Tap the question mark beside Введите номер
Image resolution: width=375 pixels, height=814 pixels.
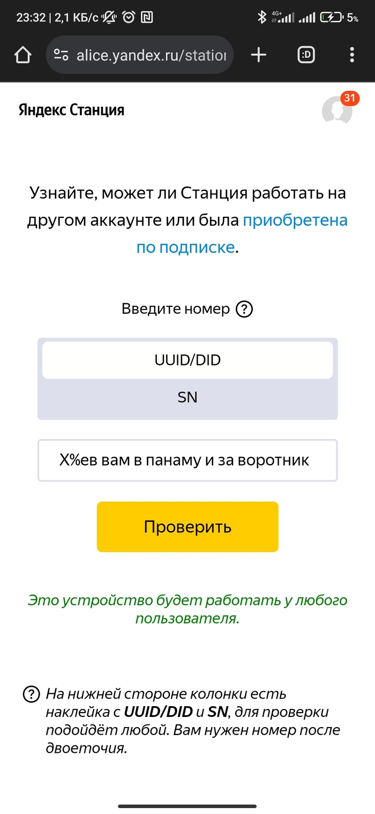coord(244,309)
